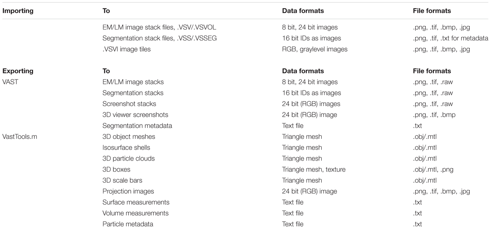The image size is (491, 229).
Task: Select the '3D object meshes' entry
Action: (x=128, y=136)
